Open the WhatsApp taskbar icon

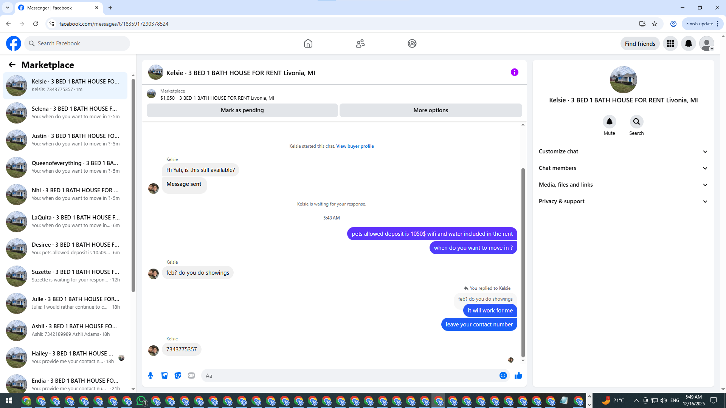point(141,400)
